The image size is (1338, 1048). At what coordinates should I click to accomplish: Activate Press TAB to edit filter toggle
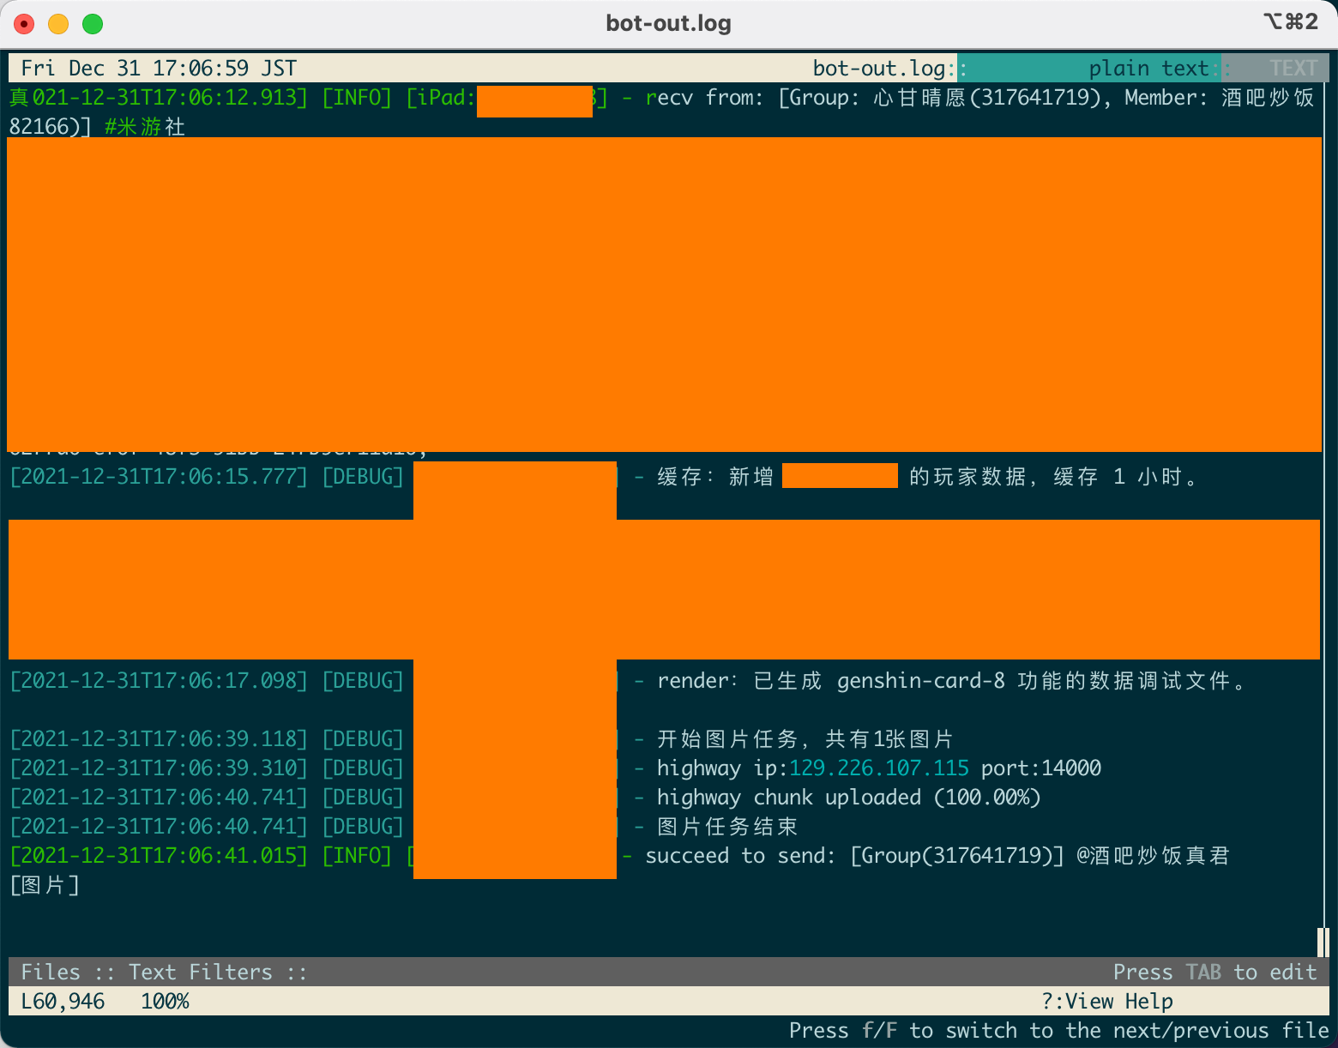[1215, 972]
